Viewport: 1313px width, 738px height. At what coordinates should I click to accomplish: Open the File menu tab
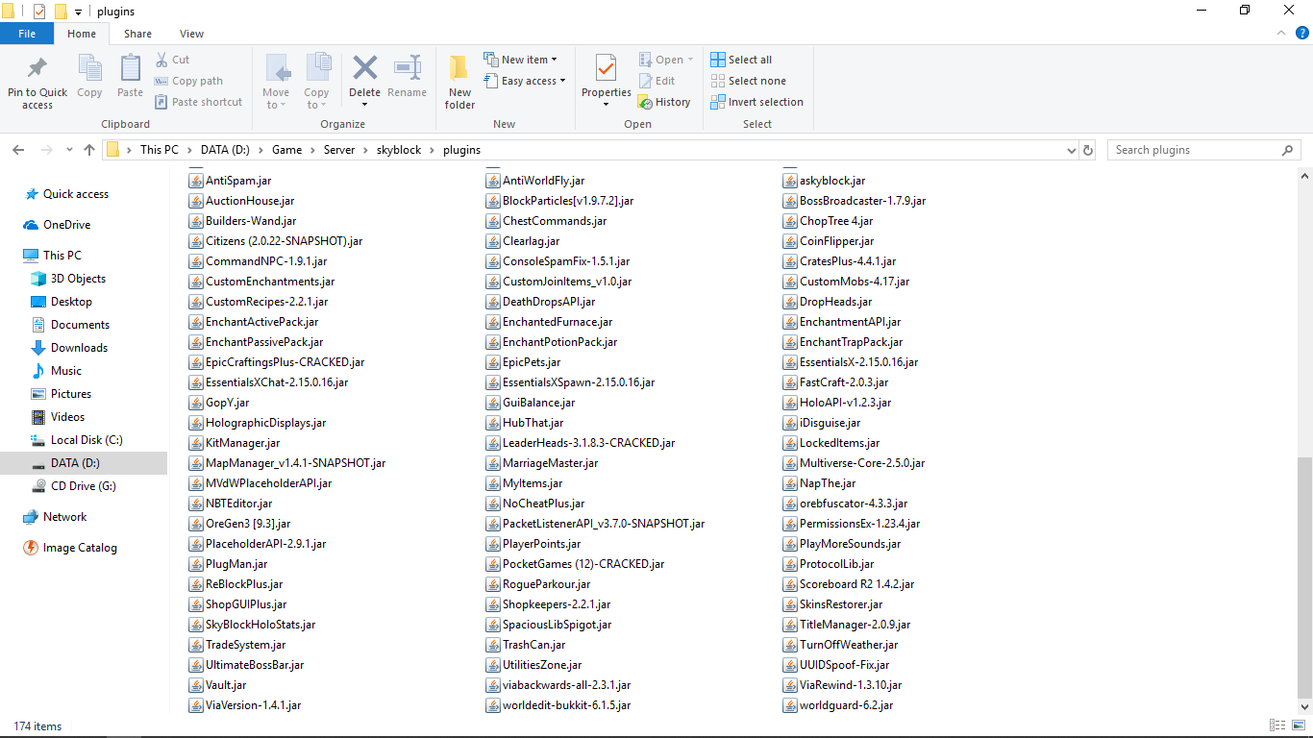[27, 34]
